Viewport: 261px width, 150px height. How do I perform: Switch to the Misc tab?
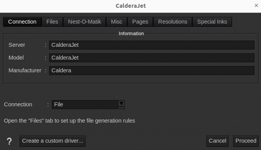pos(116,22)
